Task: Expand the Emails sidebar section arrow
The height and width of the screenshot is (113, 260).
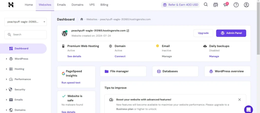Action: [6, 100]
